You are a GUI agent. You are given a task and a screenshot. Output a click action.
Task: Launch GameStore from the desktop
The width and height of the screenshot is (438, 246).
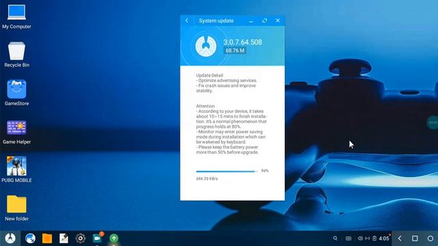16,93
